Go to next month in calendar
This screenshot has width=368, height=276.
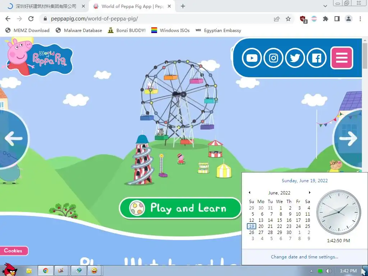pyautogui.click(x=309, y=193)
